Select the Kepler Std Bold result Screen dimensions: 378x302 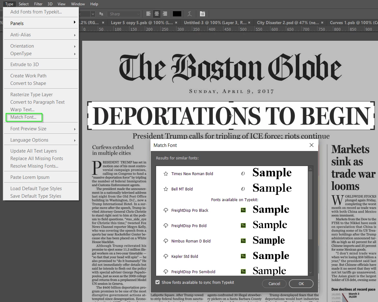pyautogui.click(x=232, y=256)
